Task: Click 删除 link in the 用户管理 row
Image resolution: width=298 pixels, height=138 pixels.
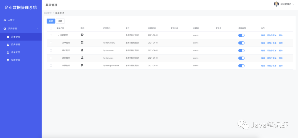Action: click(281, 50)
